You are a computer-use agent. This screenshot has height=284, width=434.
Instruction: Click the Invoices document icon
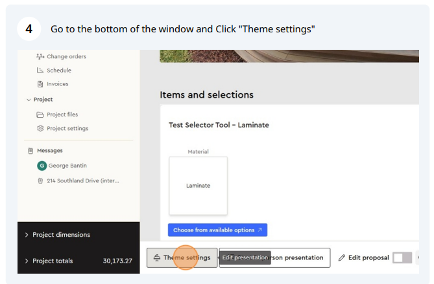(x=40, y=84)
